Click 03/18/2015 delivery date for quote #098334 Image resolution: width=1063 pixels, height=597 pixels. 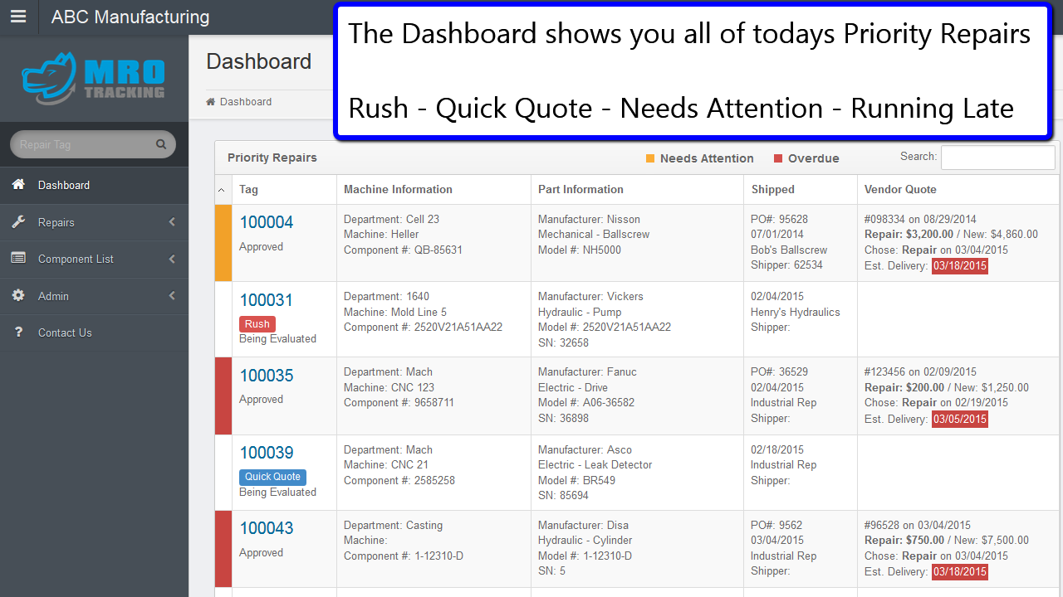coord(960,266)
